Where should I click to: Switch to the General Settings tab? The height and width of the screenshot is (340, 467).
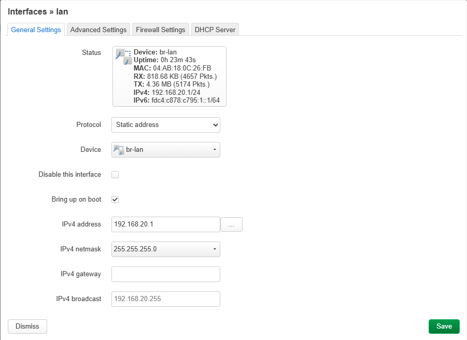coord(36,30)
